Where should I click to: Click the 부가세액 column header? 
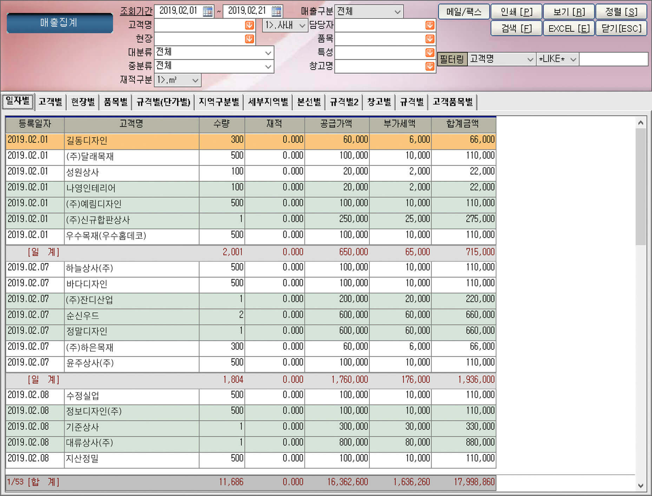[x=400, y=124]
